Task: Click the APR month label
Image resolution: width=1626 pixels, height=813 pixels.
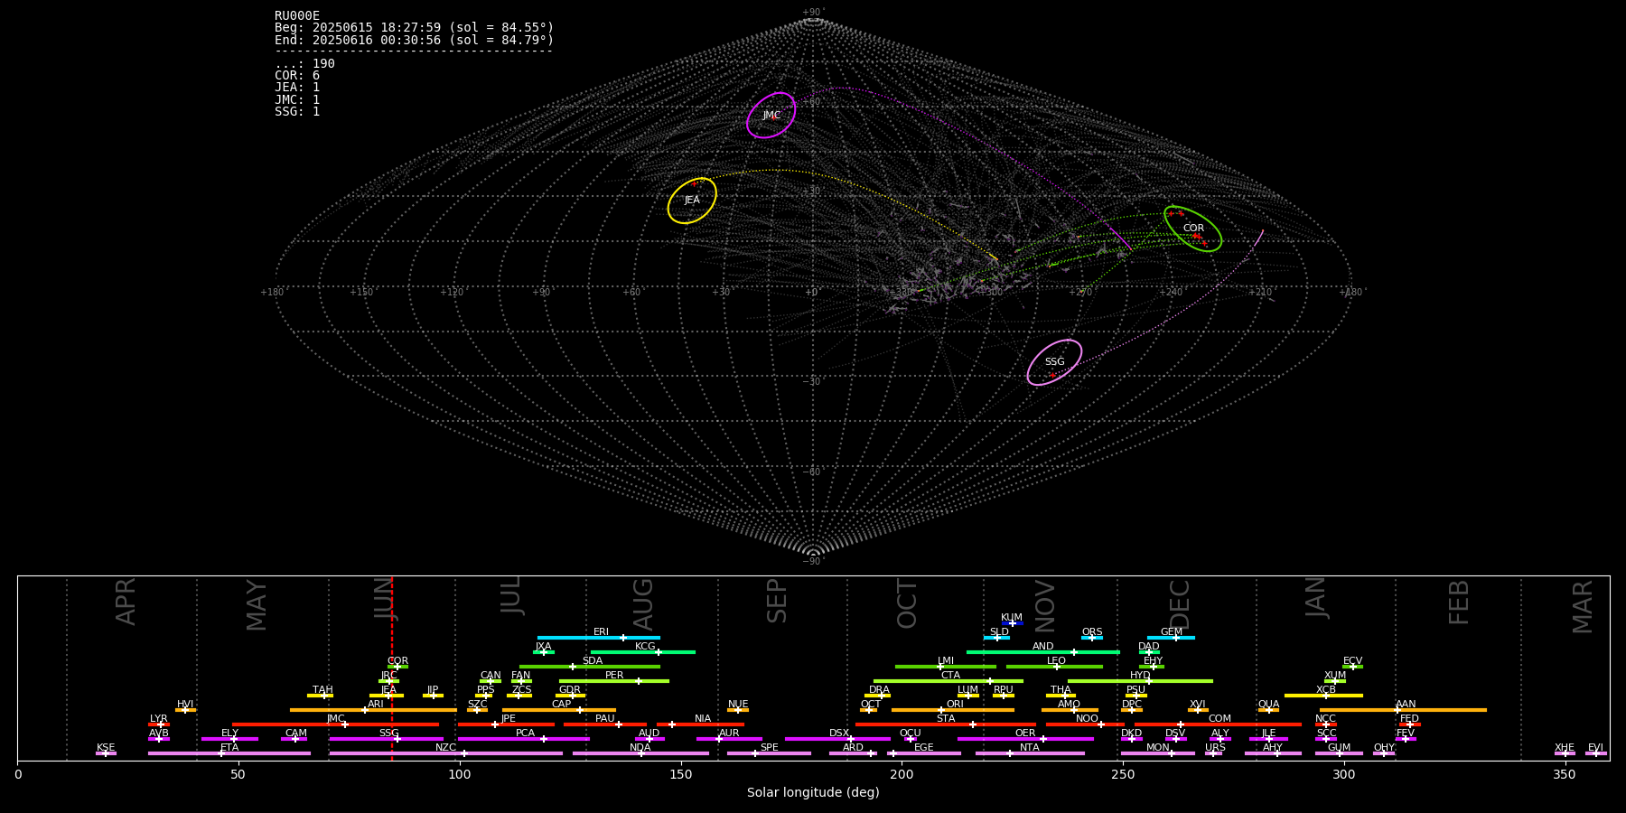Action: click(126, 602)
